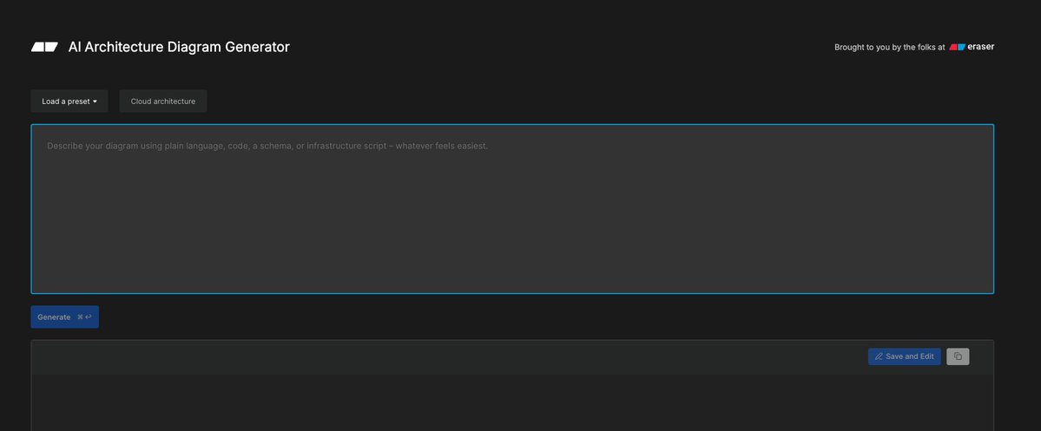Click the eraser brand logo

972,47
